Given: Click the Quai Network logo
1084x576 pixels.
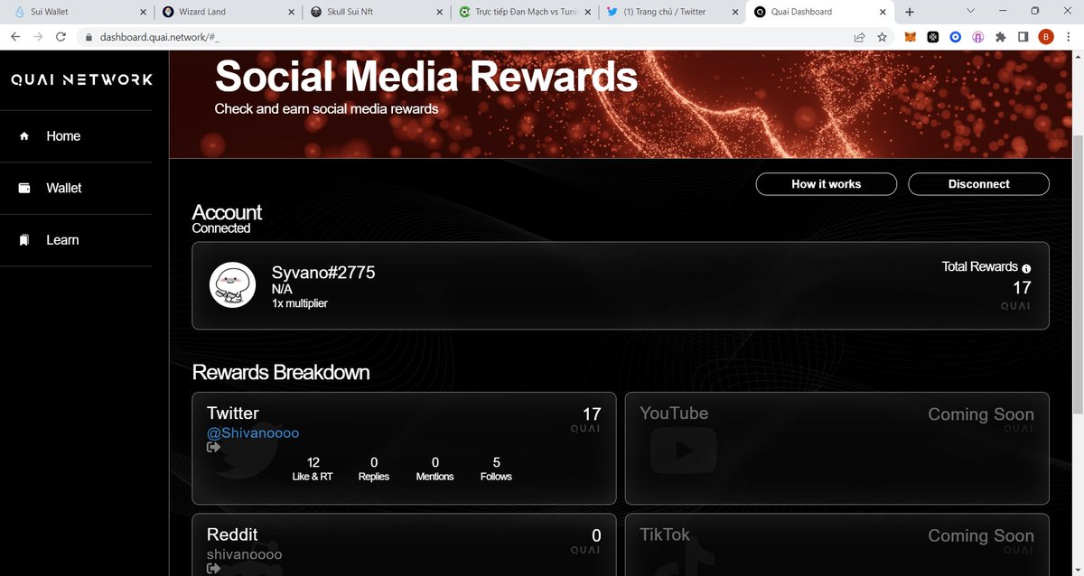Looking at the screenshot, I should (81, 79).
